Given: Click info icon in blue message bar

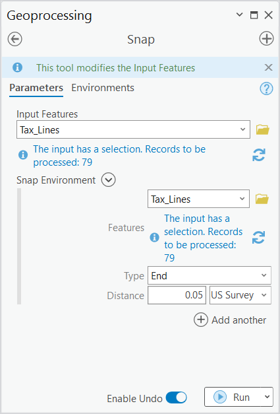Looking at the screenshot, I should (17, 67).
